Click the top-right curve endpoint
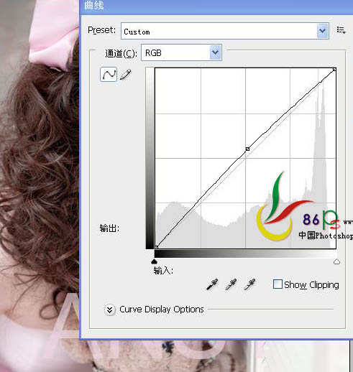Image resolution: width=353 pixels, height=372 pixels. tap(334, 70)
